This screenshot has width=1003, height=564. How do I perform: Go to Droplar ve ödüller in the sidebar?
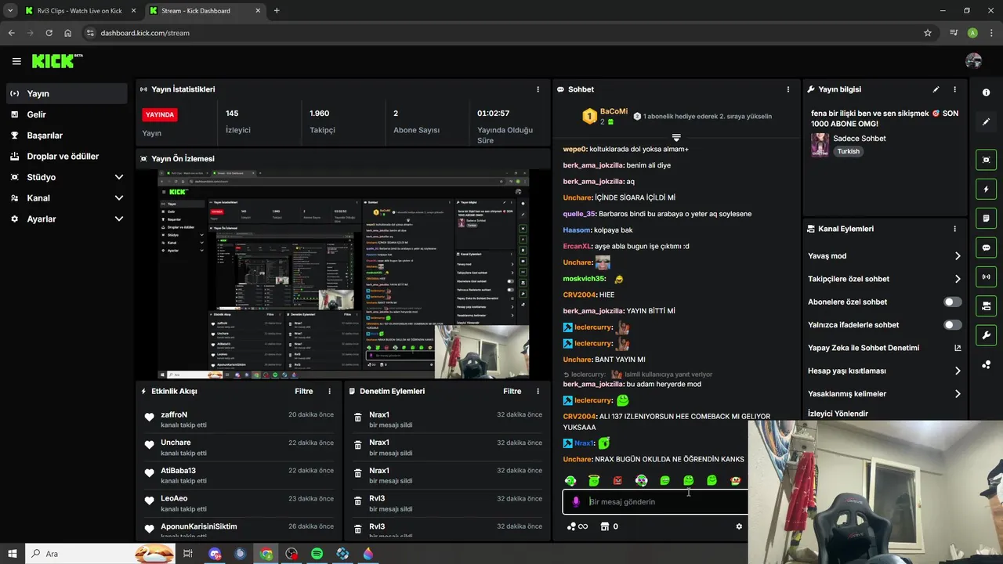[x=67, y=156]
